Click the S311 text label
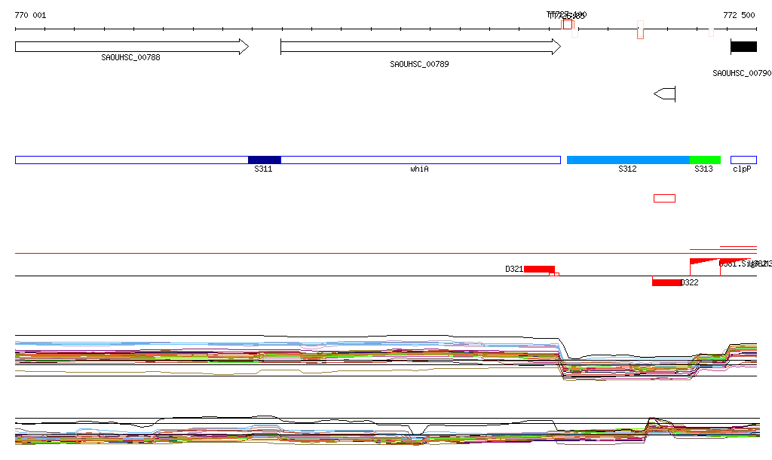This screenshot has width=772, height=460. tap(263, 169)
